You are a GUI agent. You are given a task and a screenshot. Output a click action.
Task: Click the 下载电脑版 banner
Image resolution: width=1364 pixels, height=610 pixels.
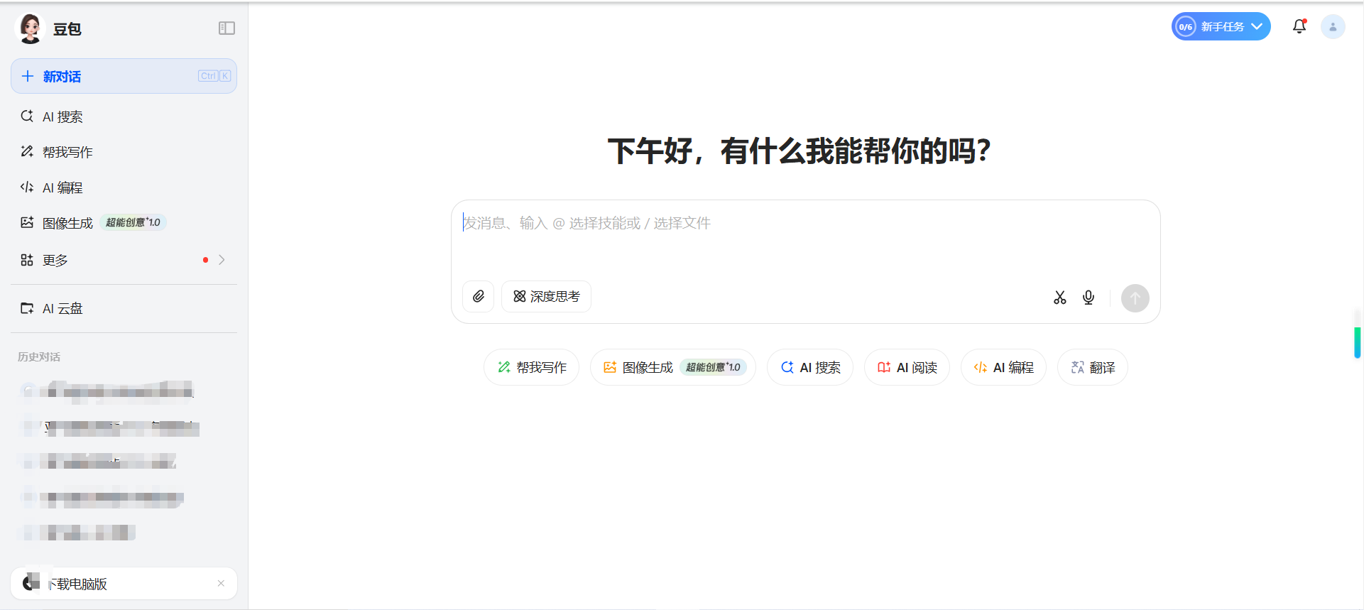pos(124,584)
